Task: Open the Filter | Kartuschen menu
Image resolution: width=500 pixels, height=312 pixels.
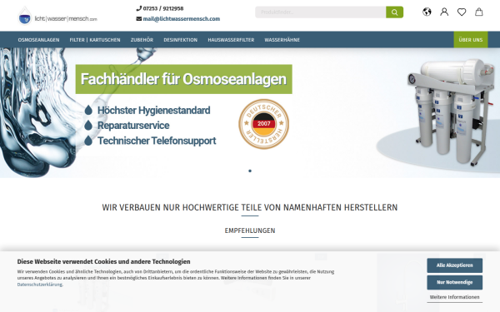Action: click(x=95, y=40)
